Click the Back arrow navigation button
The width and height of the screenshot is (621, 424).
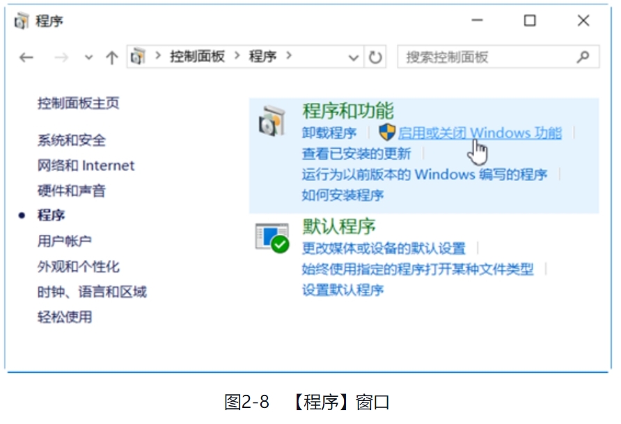click(x=26, y=58)
